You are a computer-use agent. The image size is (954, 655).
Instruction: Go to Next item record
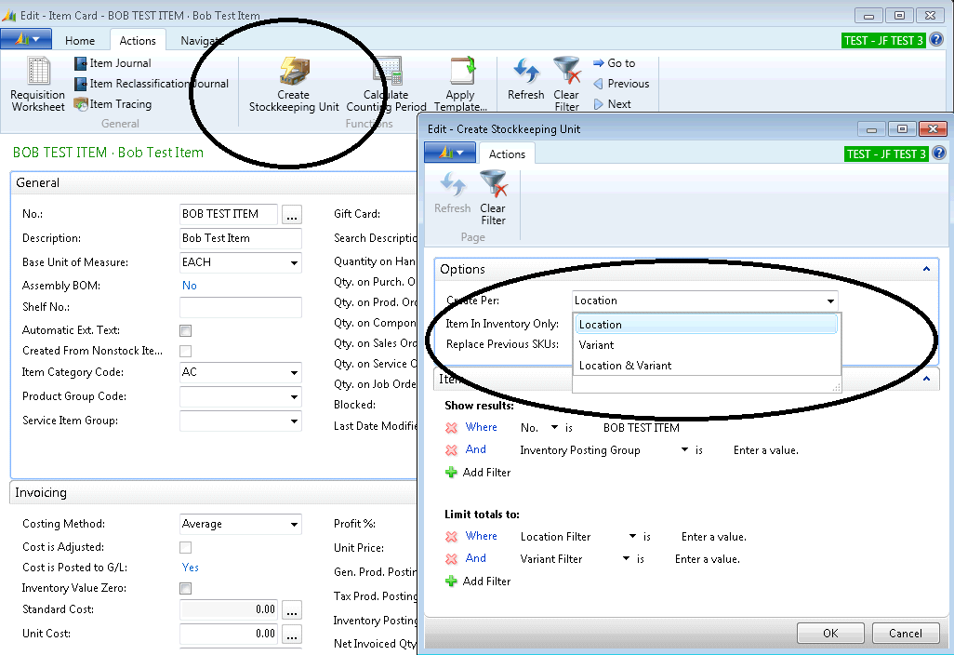click(612, 104)
